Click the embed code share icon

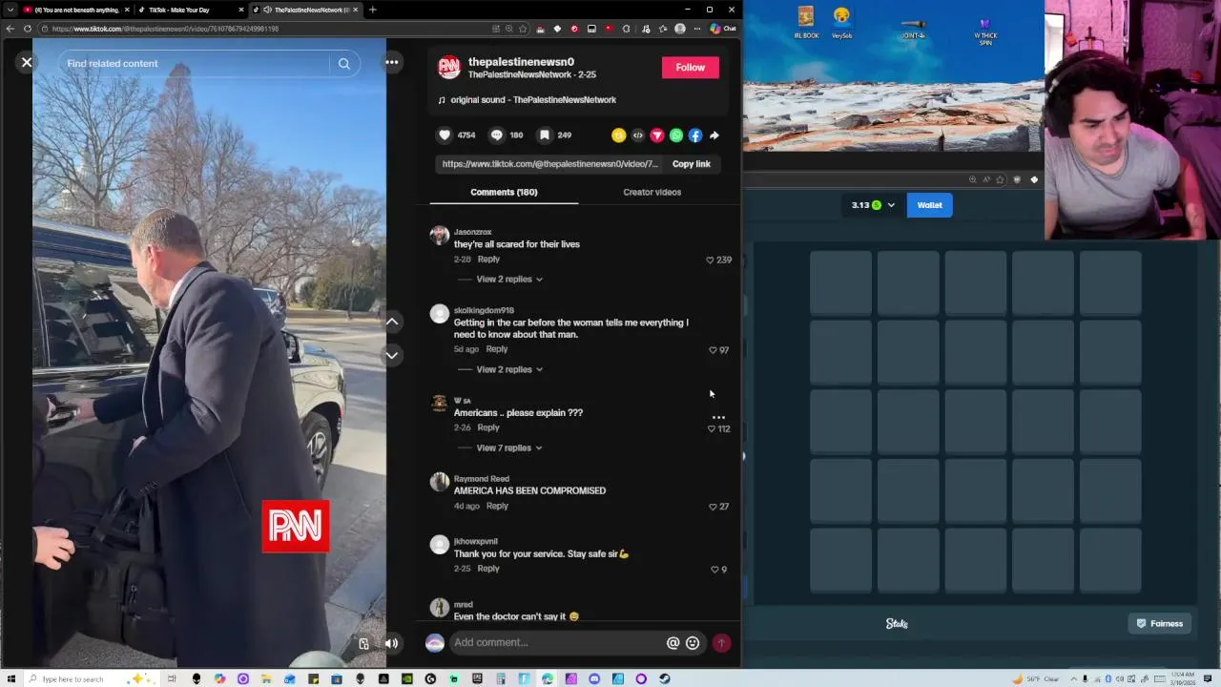[x=638, y=135]
